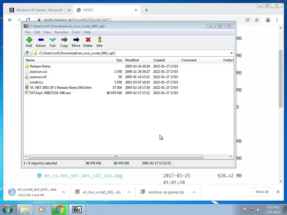Click the 7-Zip horizontal scrollbar thumb

point(116,157)
